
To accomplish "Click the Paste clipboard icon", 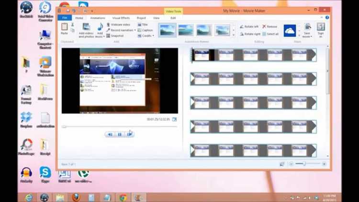I will (64, 28).
